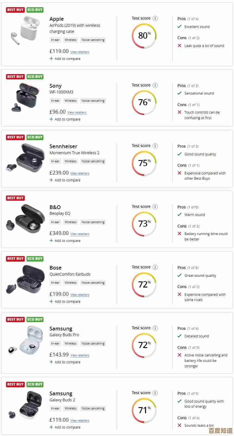Click the 80% score gauge for Apple AirPods
The image size is (234, 436).
pos(144,36)
